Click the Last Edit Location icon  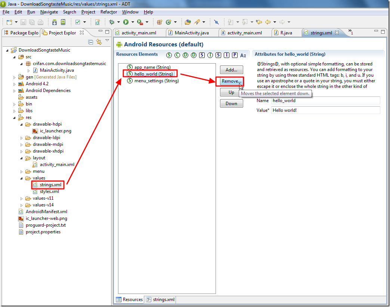[259, 22]
